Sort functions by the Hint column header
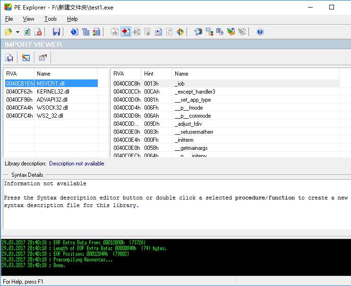 click(x=156, y=74)
